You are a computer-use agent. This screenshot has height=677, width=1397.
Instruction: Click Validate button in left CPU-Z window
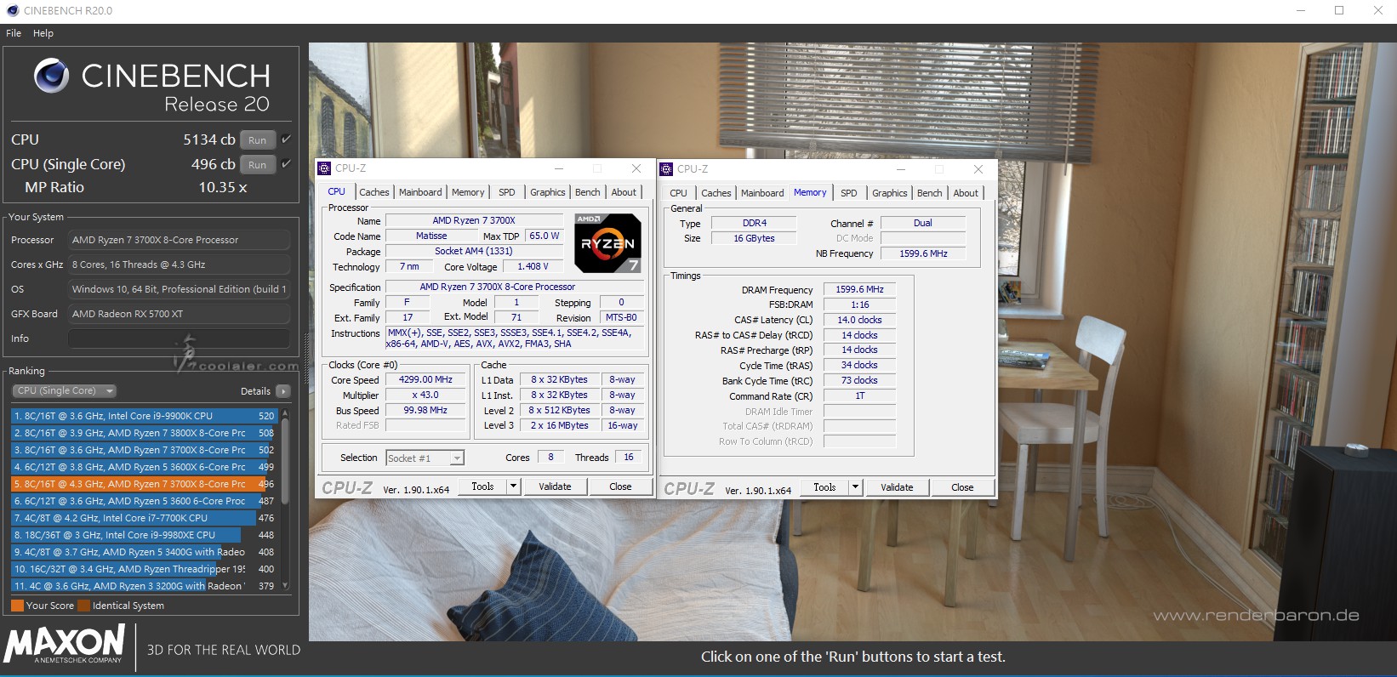click(555, 486)
